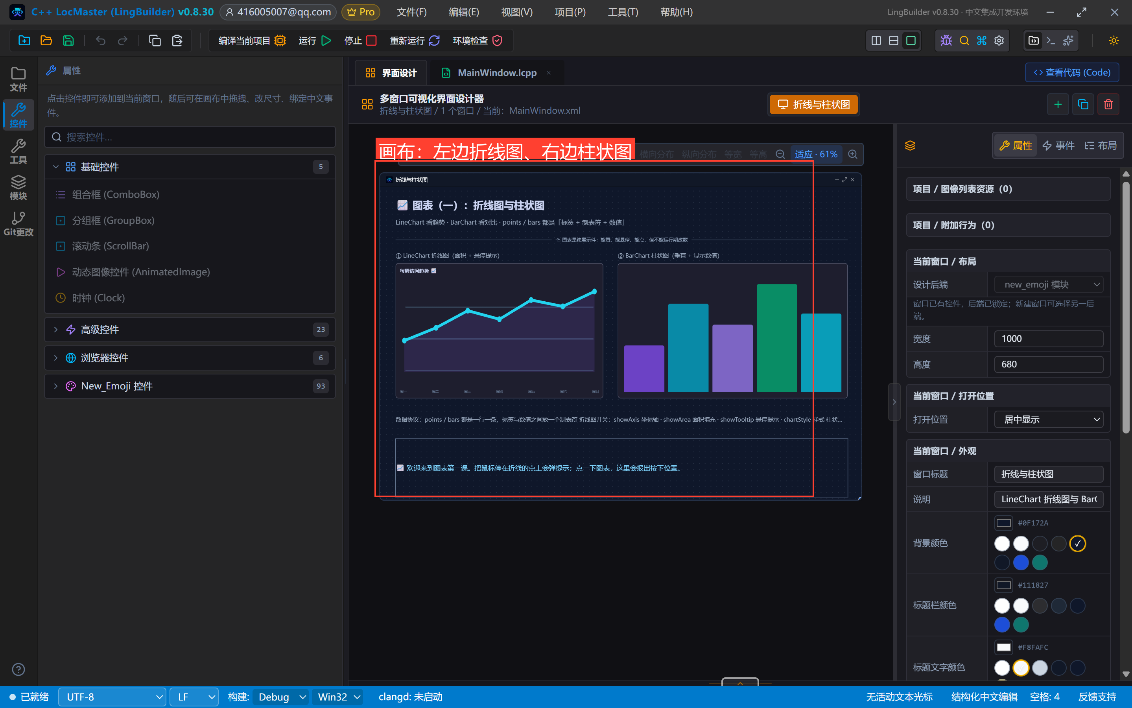The width and height of the screenshot is (1132, 708).
Task: Click the paste clipboard icon in toolbar
Action: click(177, 41)
